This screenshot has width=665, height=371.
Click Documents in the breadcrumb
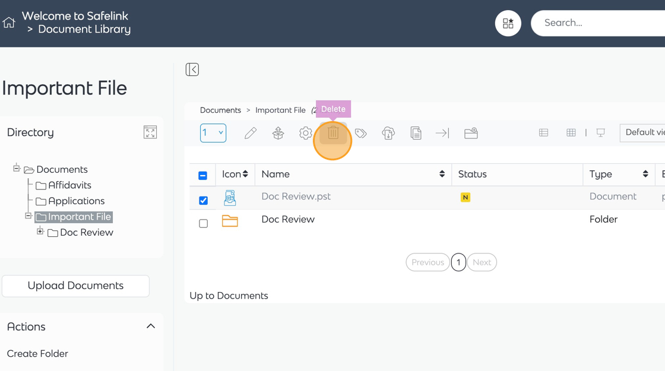point(220,110)
